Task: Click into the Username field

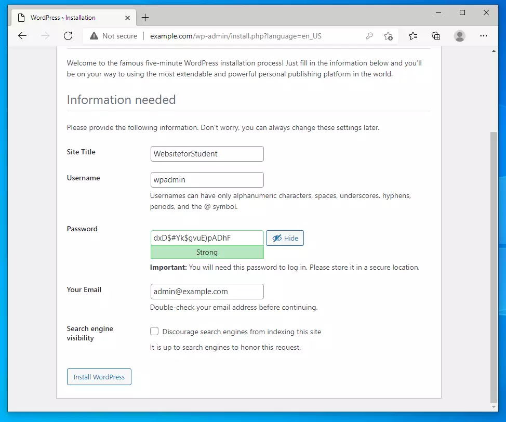Action: (207, 180)
